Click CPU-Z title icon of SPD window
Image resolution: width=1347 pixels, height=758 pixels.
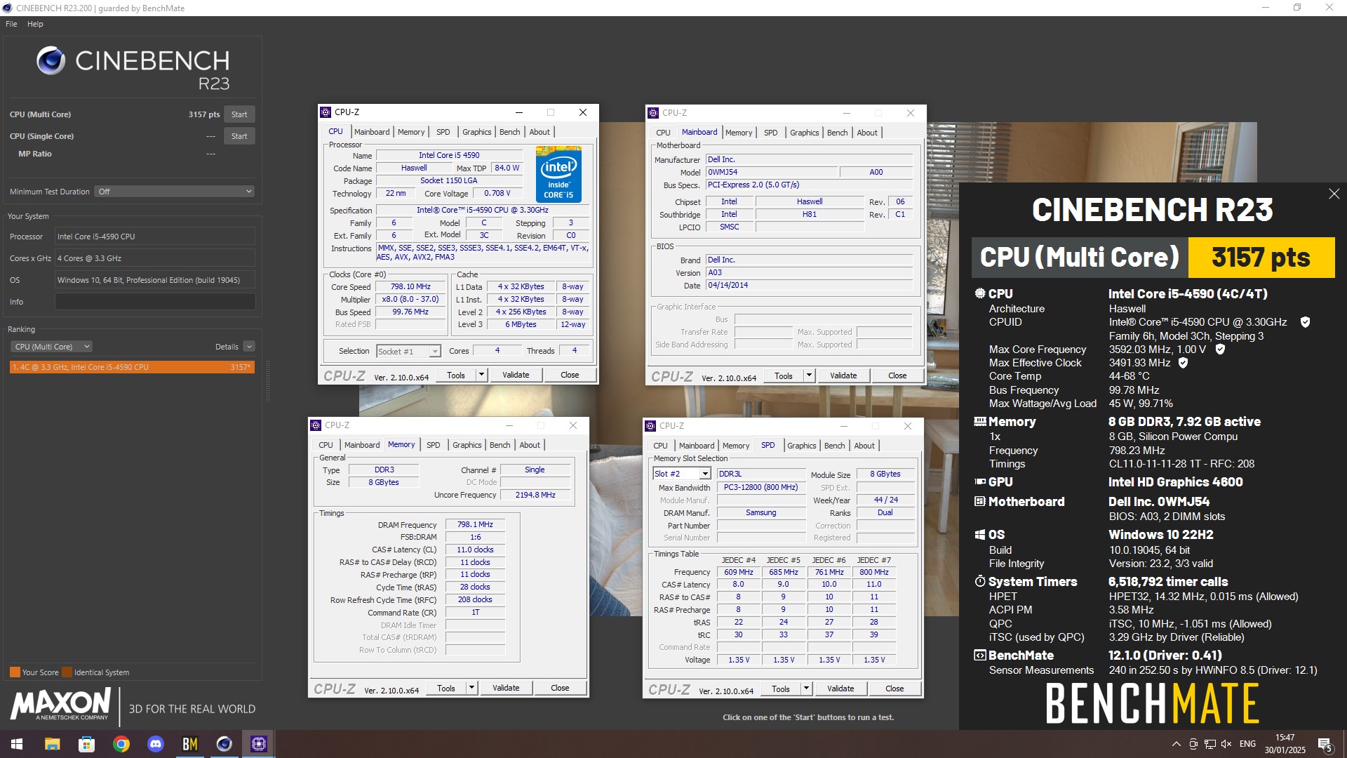[x=650, y=426]
